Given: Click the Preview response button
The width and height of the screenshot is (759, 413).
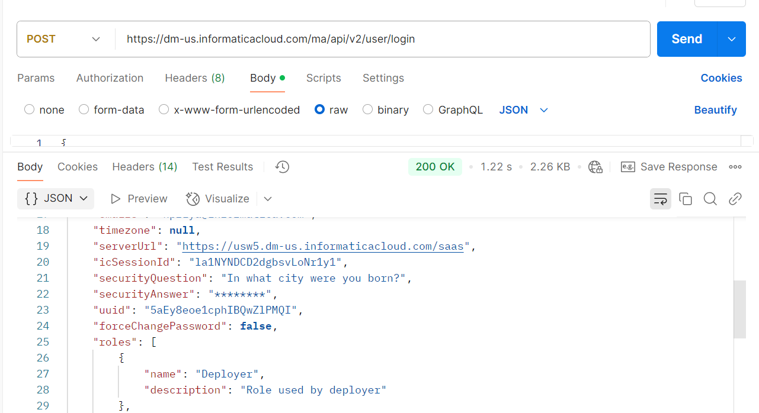Looking at the screenshot, I should pyautogui.click(x=139, y=199).
